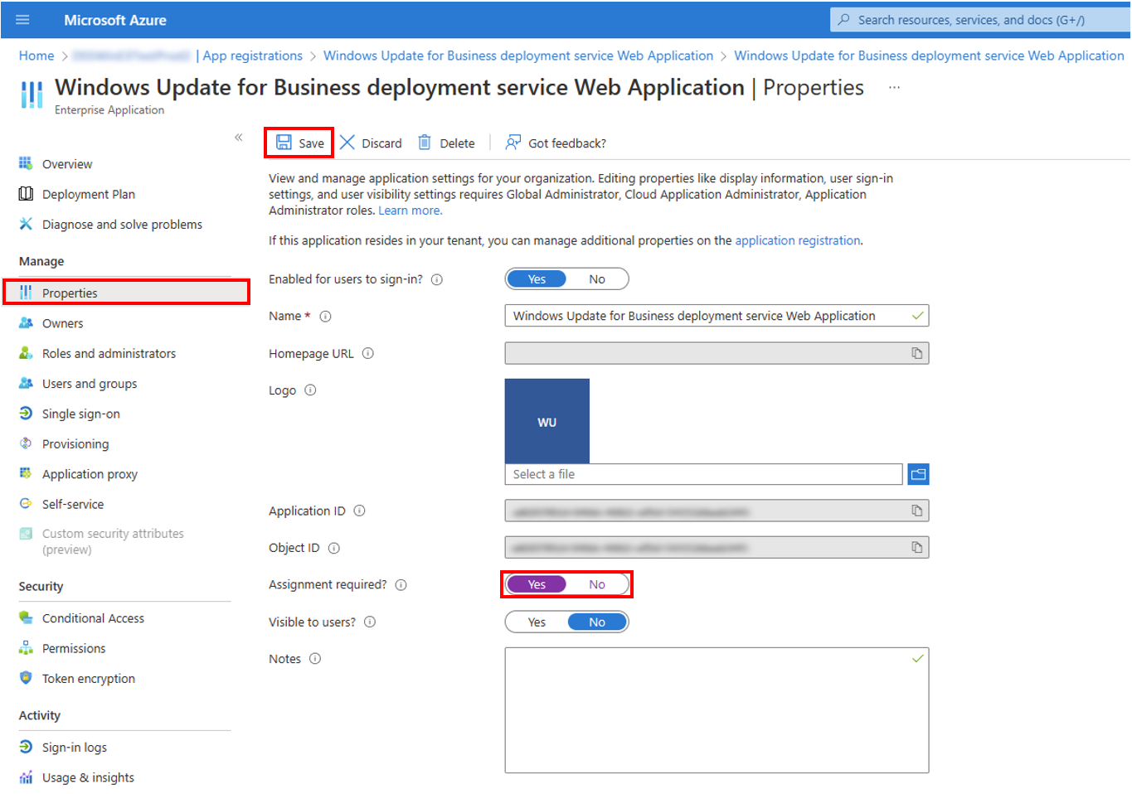Open the Overview page
1132x794 pixels.
click(67, 164)
